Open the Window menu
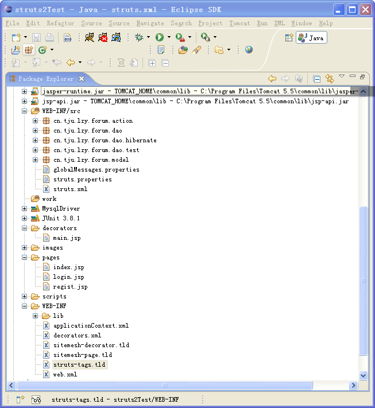The height and width of the screenshot is (408, 375). (301, 23)
